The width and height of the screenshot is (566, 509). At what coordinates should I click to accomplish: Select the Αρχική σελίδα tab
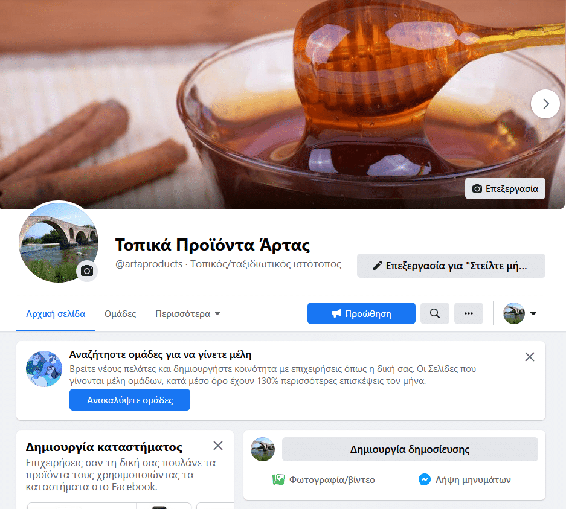56,313
